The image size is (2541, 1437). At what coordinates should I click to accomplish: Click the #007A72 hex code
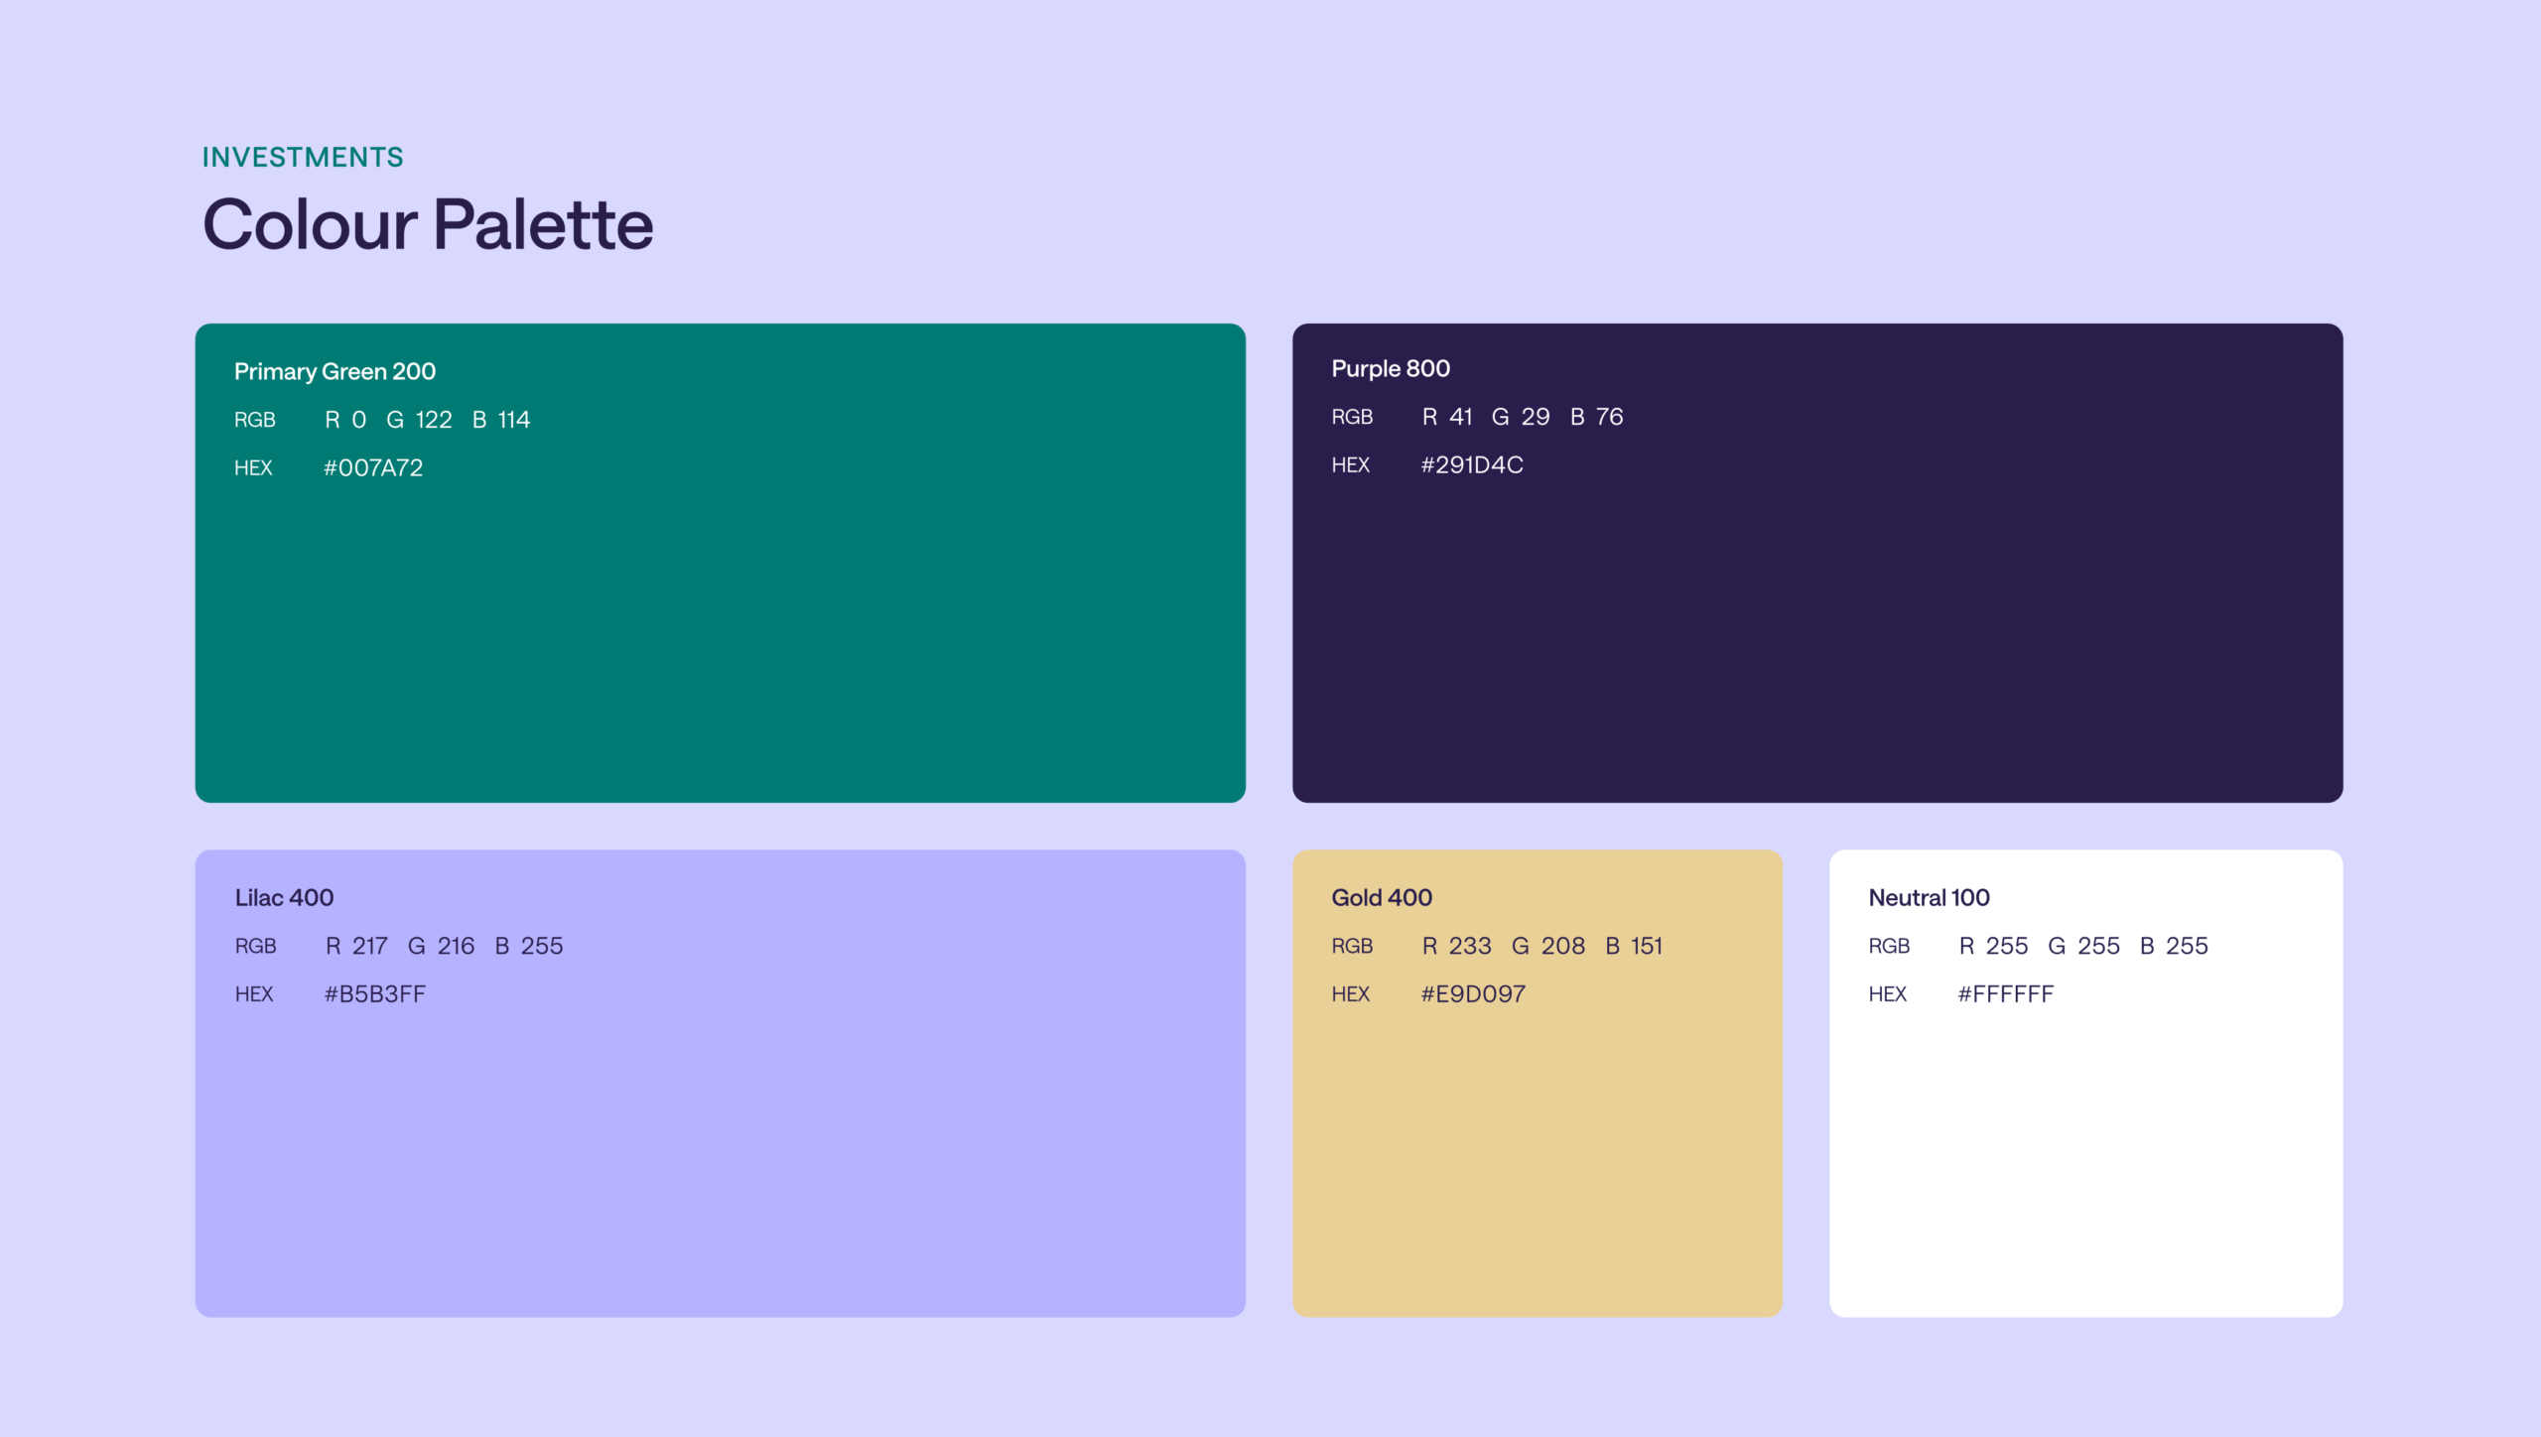373,467
